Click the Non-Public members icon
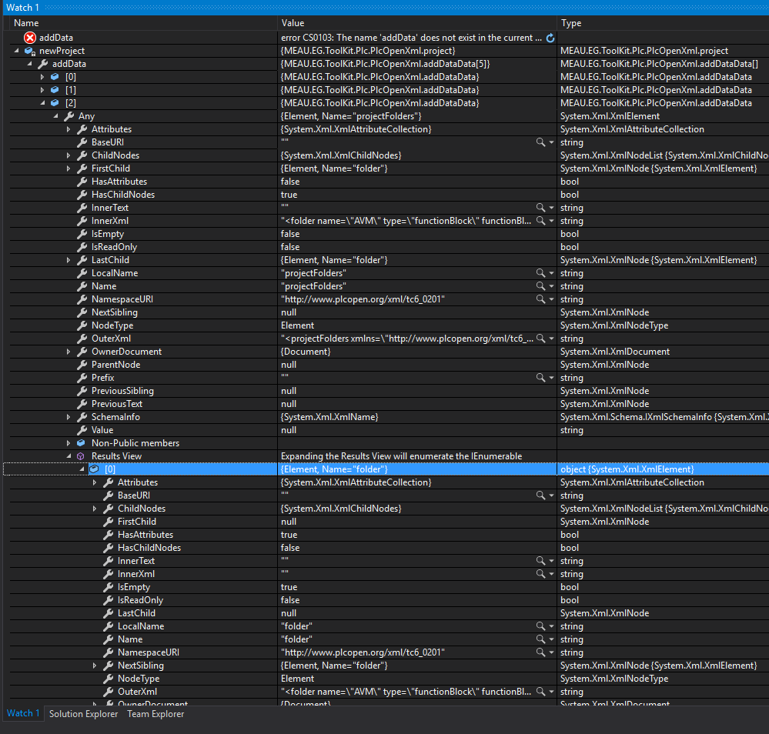Viewport: 769px width, 734px height. coord(80,442)
